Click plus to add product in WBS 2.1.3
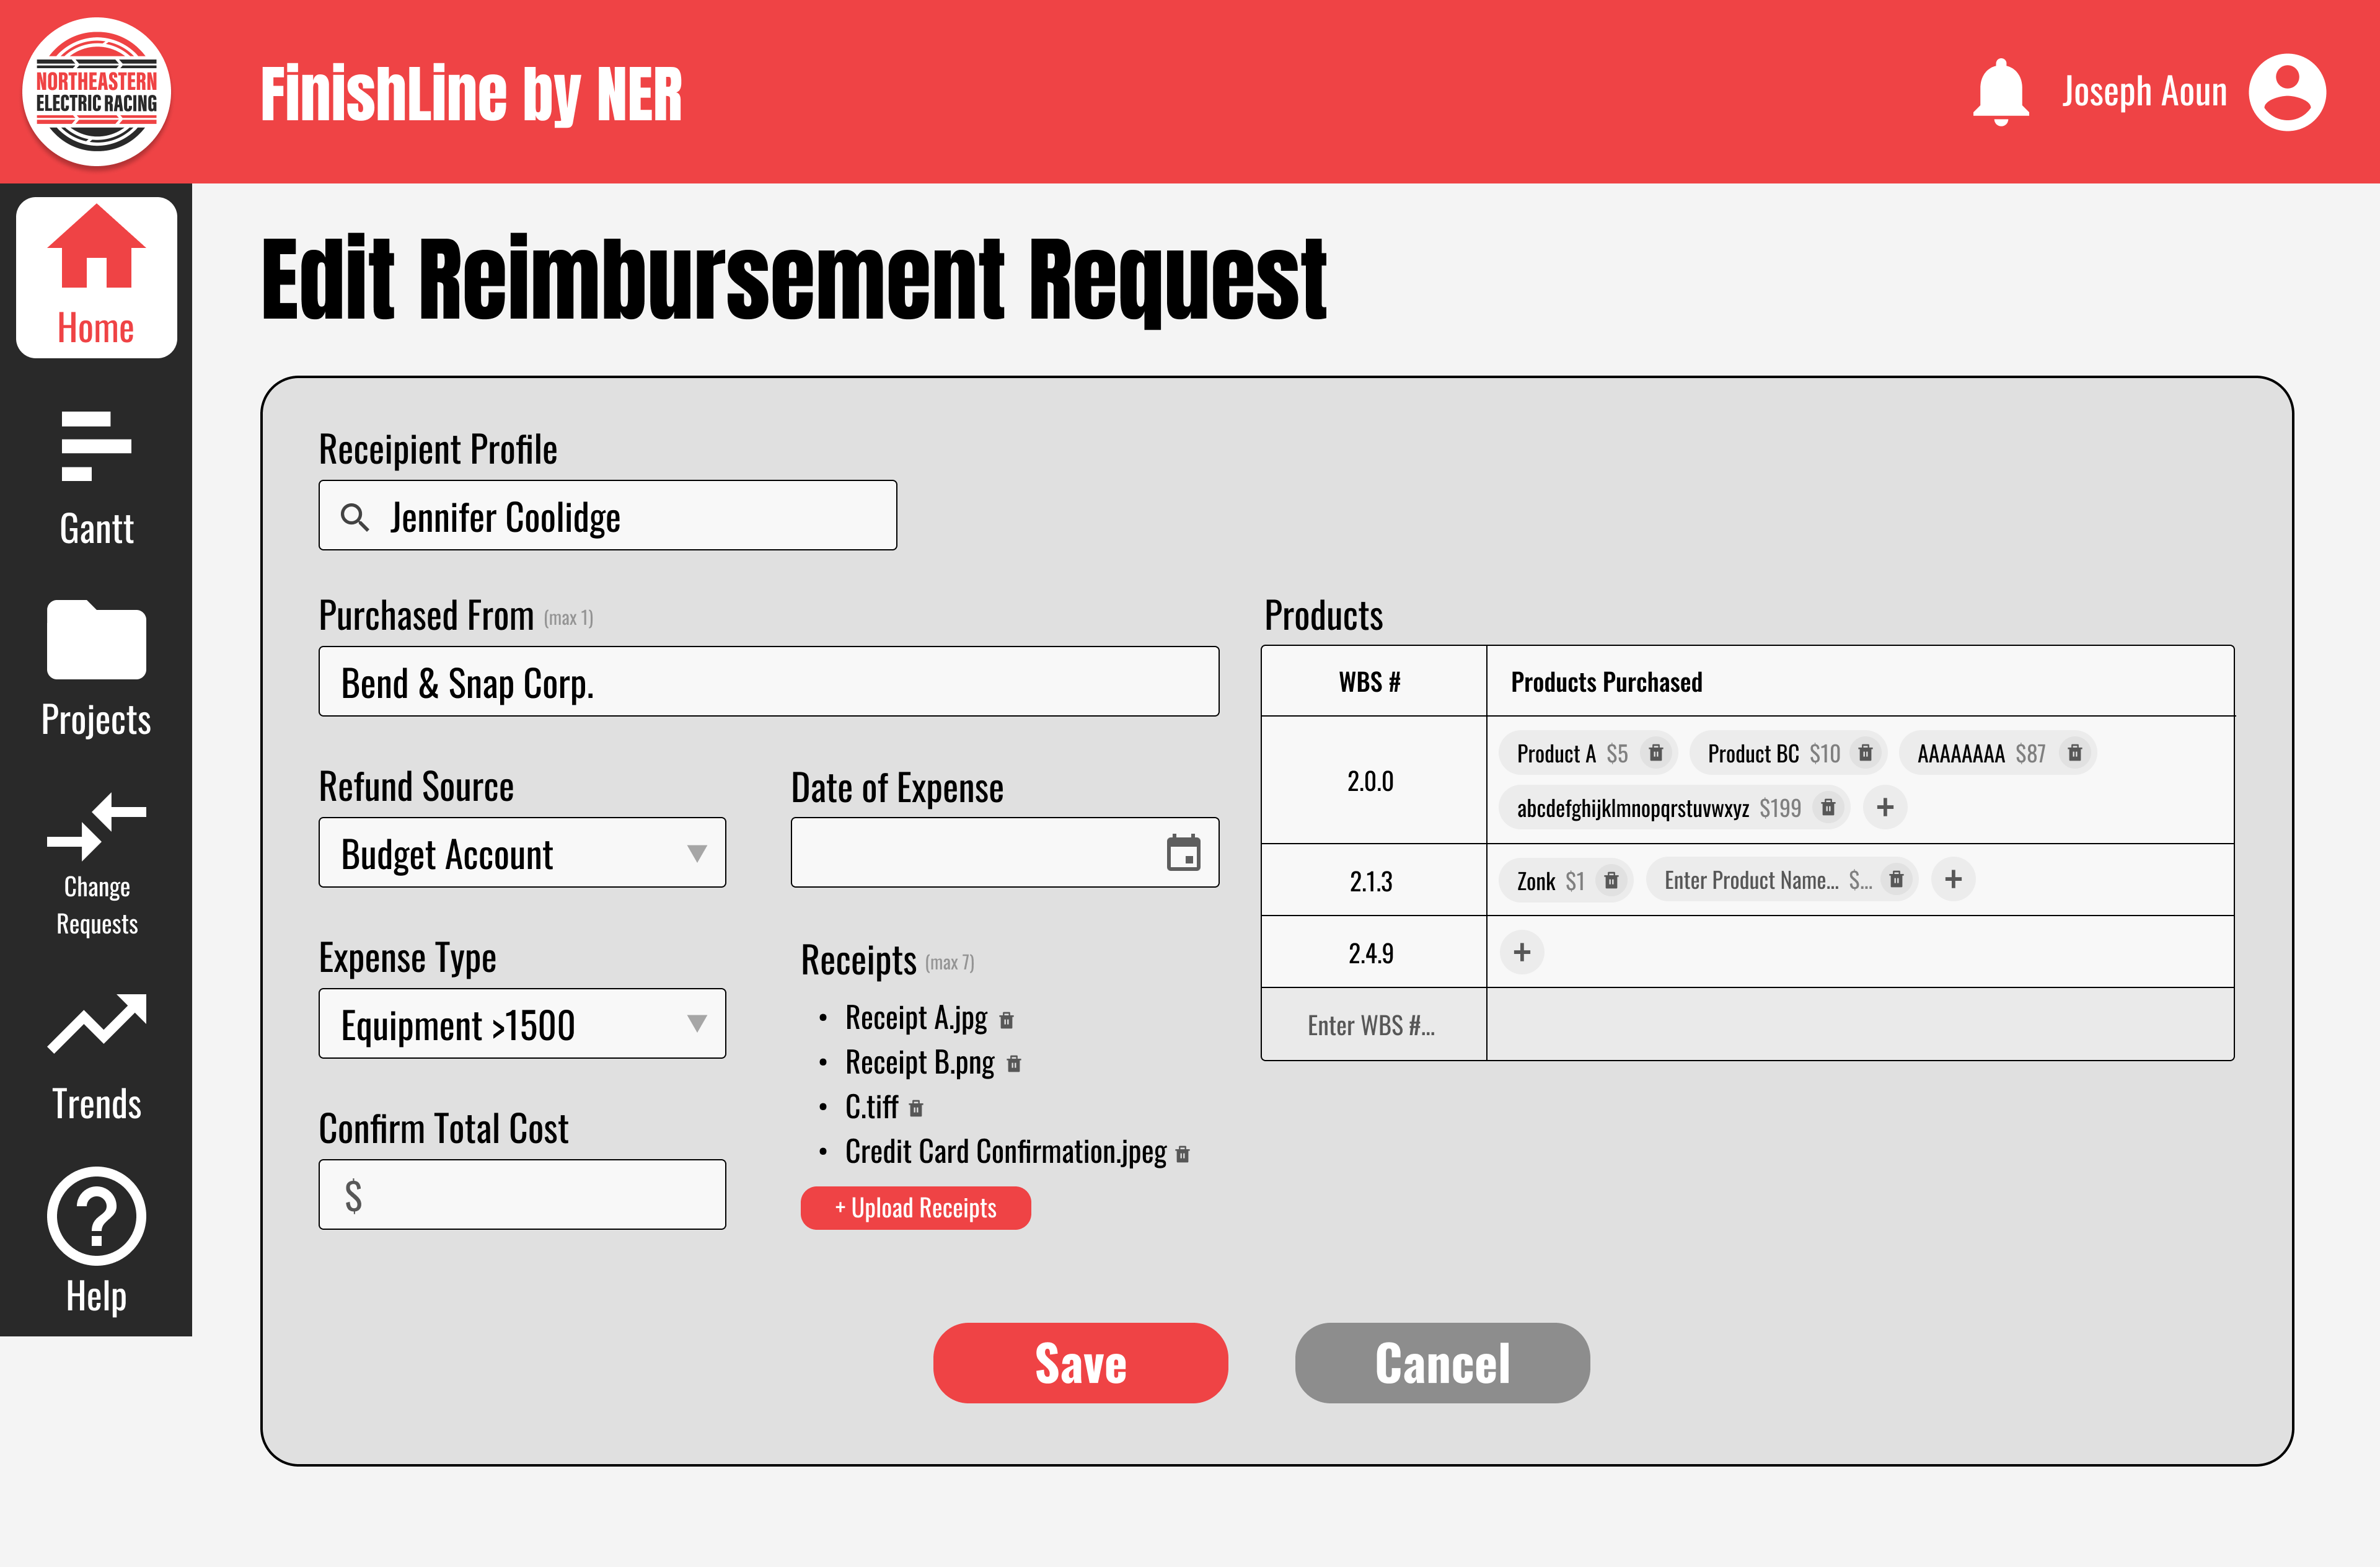The height and width of the screenshot is (1567, 2380). [x=1954, y=879]
